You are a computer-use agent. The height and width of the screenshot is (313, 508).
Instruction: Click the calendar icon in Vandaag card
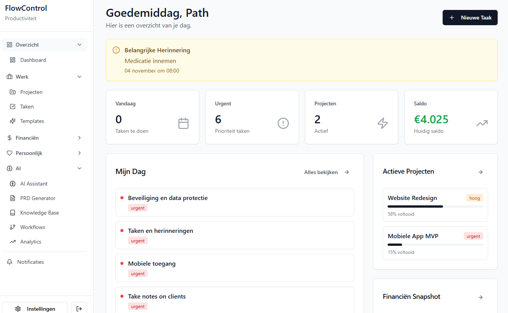pos(183,123)
